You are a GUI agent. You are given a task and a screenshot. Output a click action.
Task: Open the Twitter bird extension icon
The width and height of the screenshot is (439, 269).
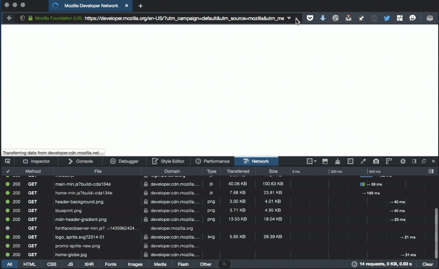click(x=387, y=18)
